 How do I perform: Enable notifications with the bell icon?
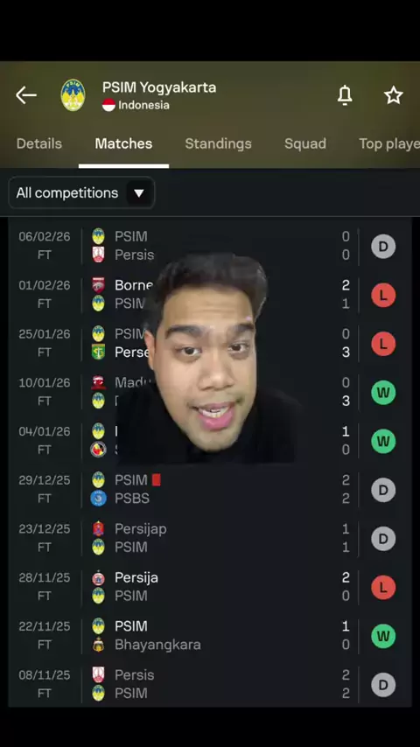(345, 95)
